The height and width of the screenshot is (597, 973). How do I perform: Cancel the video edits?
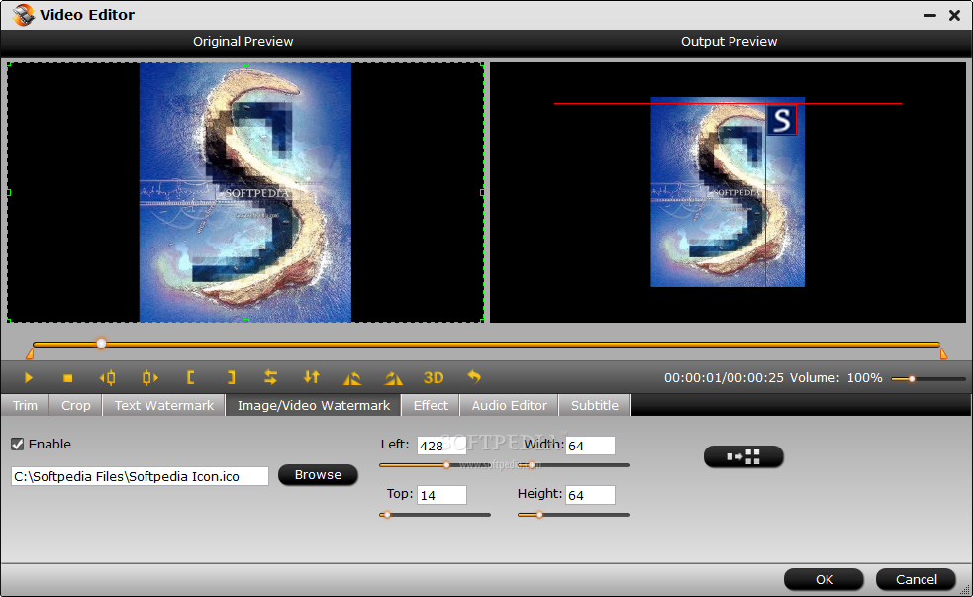(x=916, y=579)
